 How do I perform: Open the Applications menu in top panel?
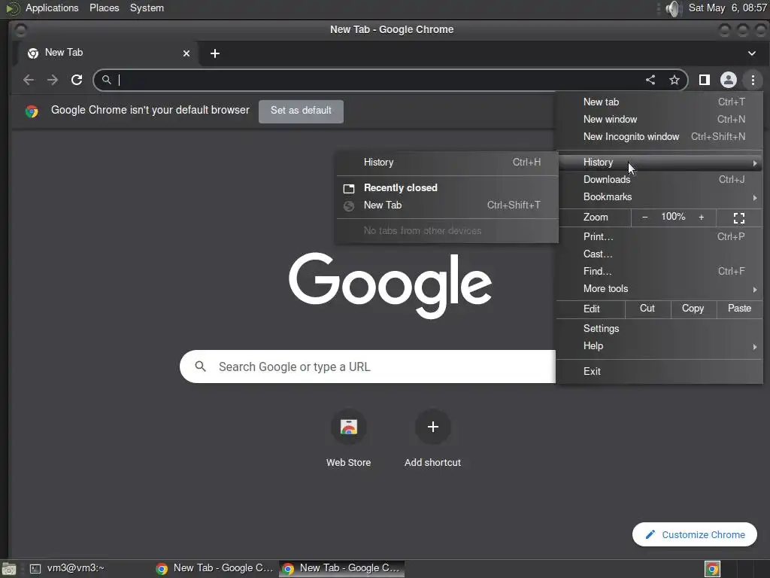click(x=52, y=8)
